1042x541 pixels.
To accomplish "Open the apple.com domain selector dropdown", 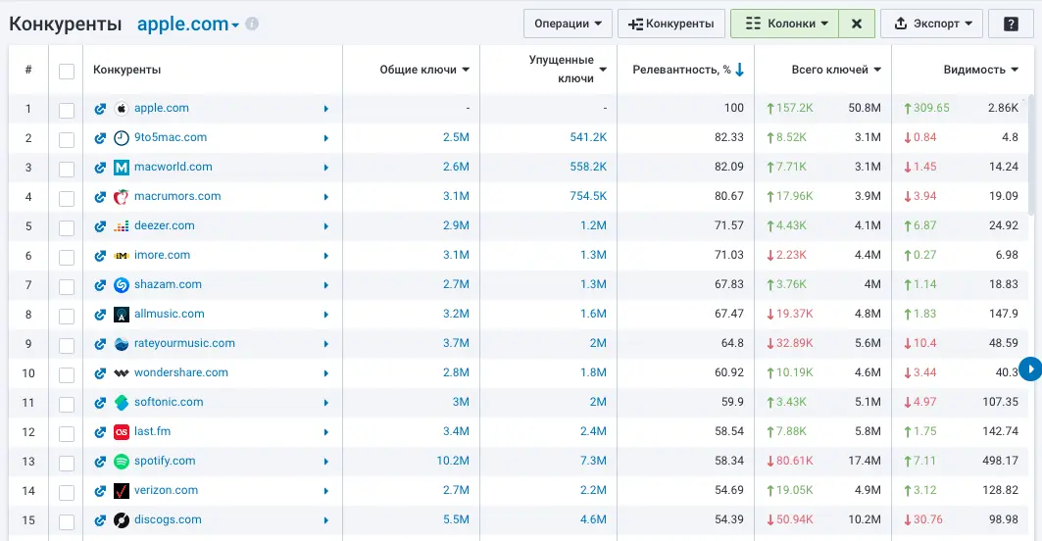I will [x=188, y=25].
